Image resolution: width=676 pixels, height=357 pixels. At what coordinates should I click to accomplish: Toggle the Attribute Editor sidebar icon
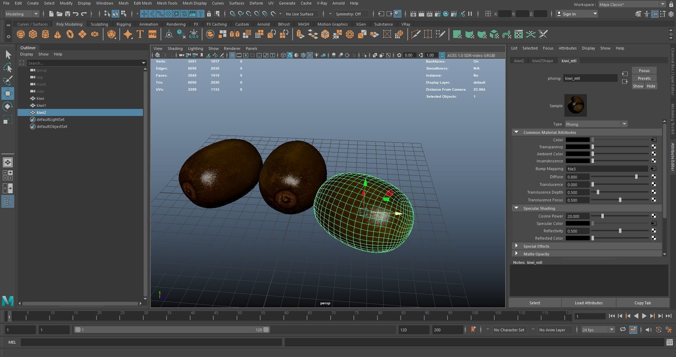click(x=655, y=14)
